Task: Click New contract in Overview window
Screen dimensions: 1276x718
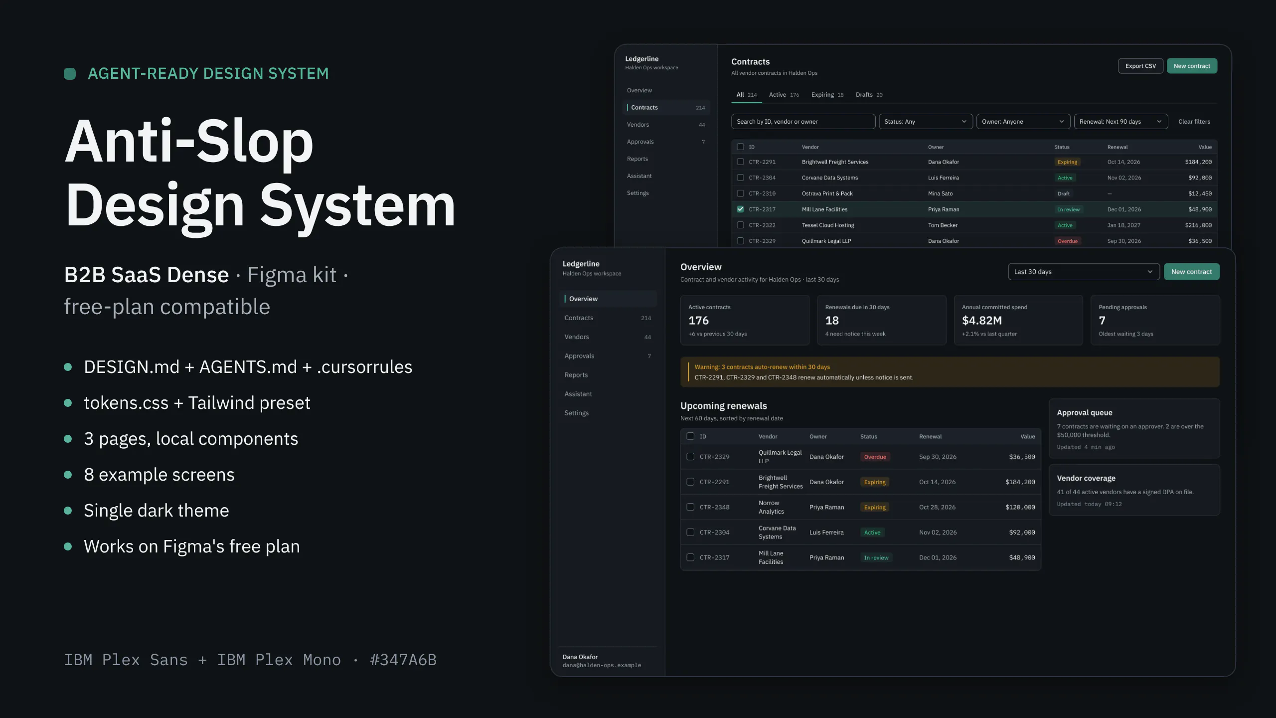Action: pyautogui.click(x=1191, y=272)
